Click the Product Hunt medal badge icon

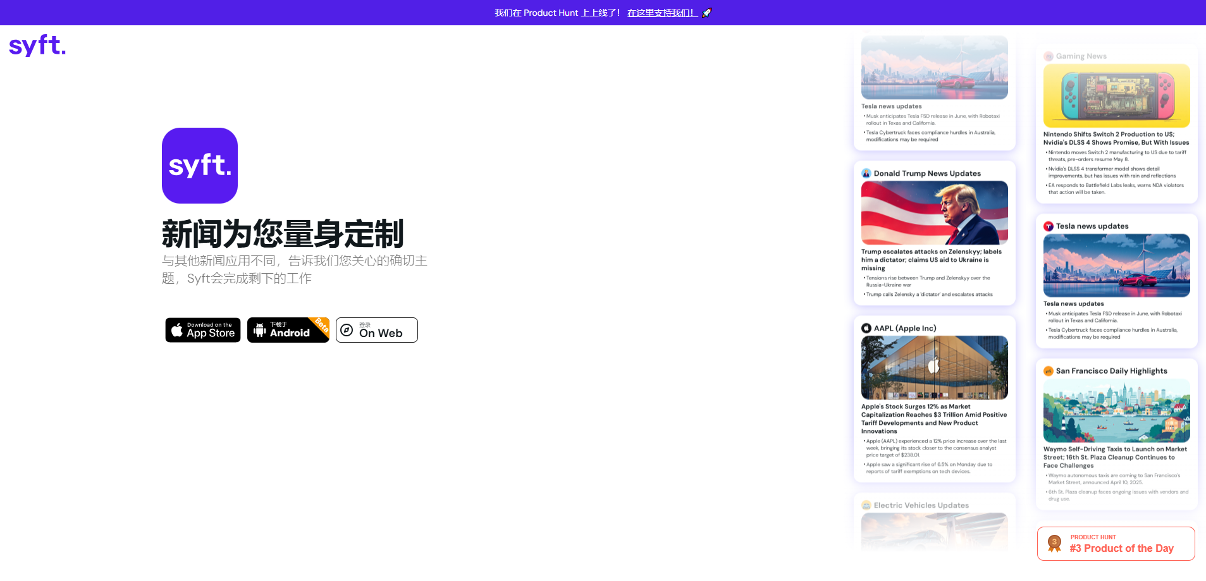1054,544
